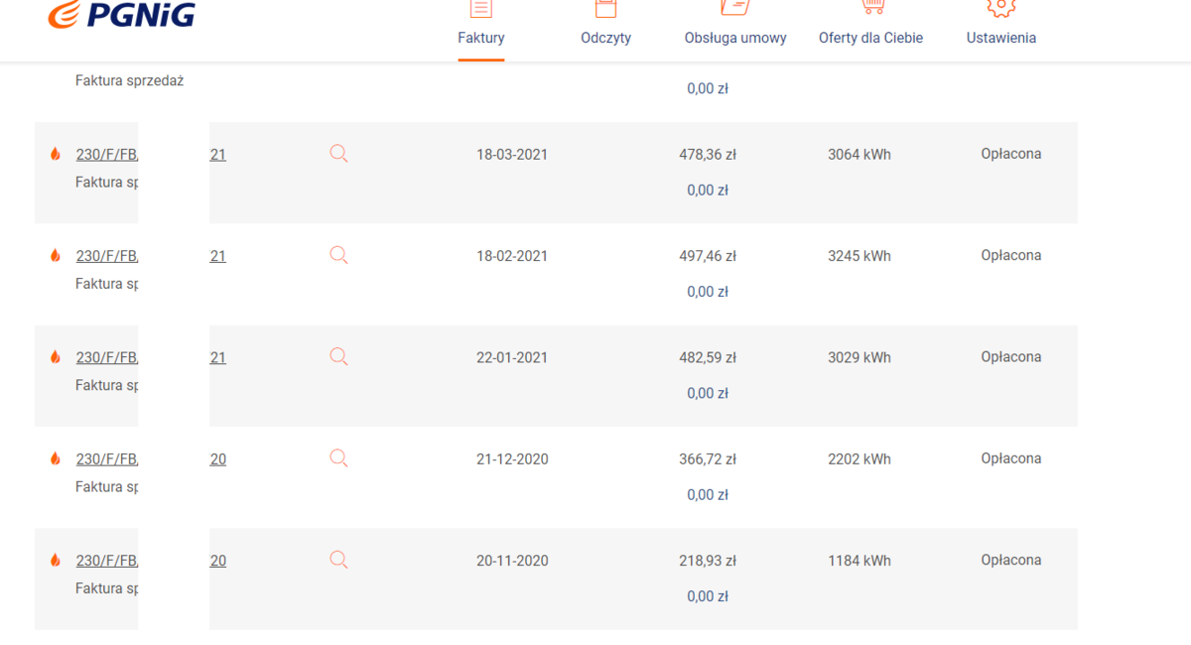This screenshot has width=1191, height=645.
Task: Click flame icon on 18-03-2021 invoice row
Action: tap(56, 154)
